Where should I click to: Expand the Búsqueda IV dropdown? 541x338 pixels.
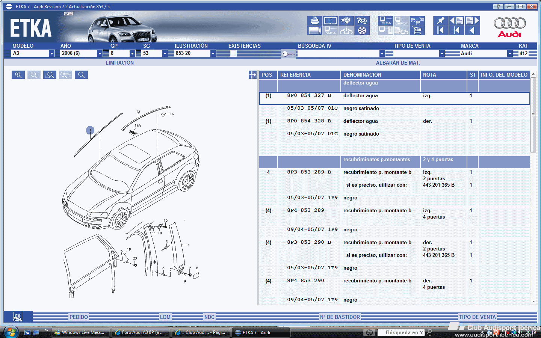382,53
